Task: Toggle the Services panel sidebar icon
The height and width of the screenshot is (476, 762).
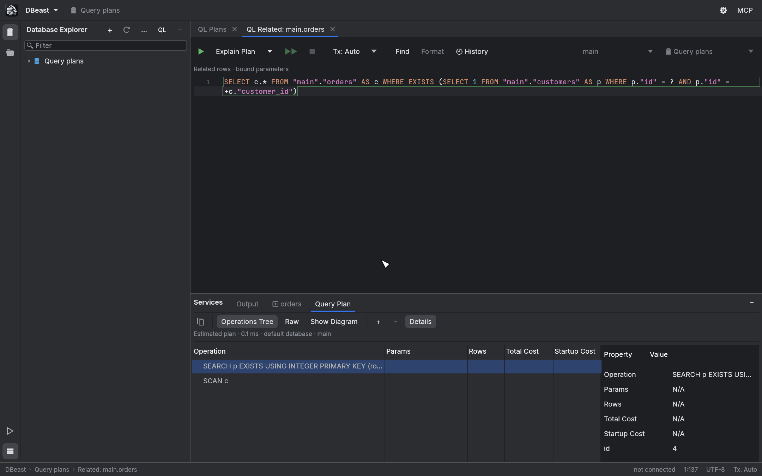Action: click(10, 451)
